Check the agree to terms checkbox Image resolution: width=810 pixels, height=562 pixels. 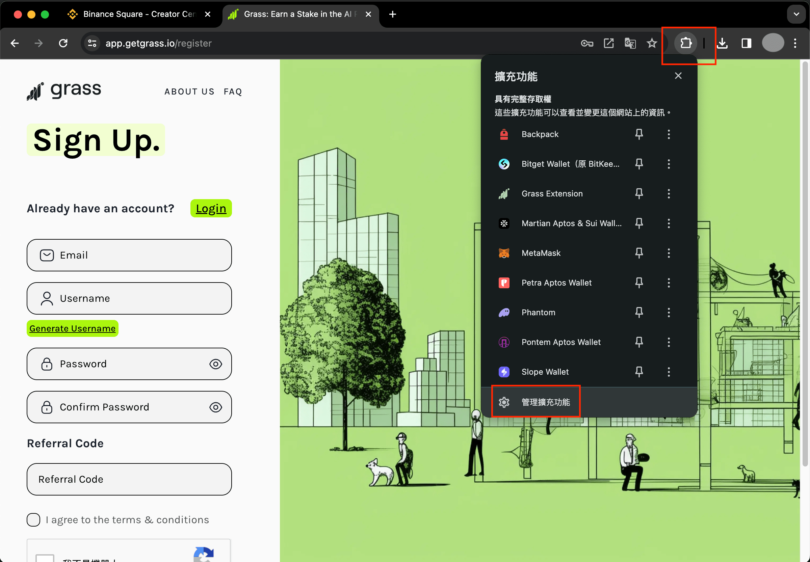tap(33, 520)
